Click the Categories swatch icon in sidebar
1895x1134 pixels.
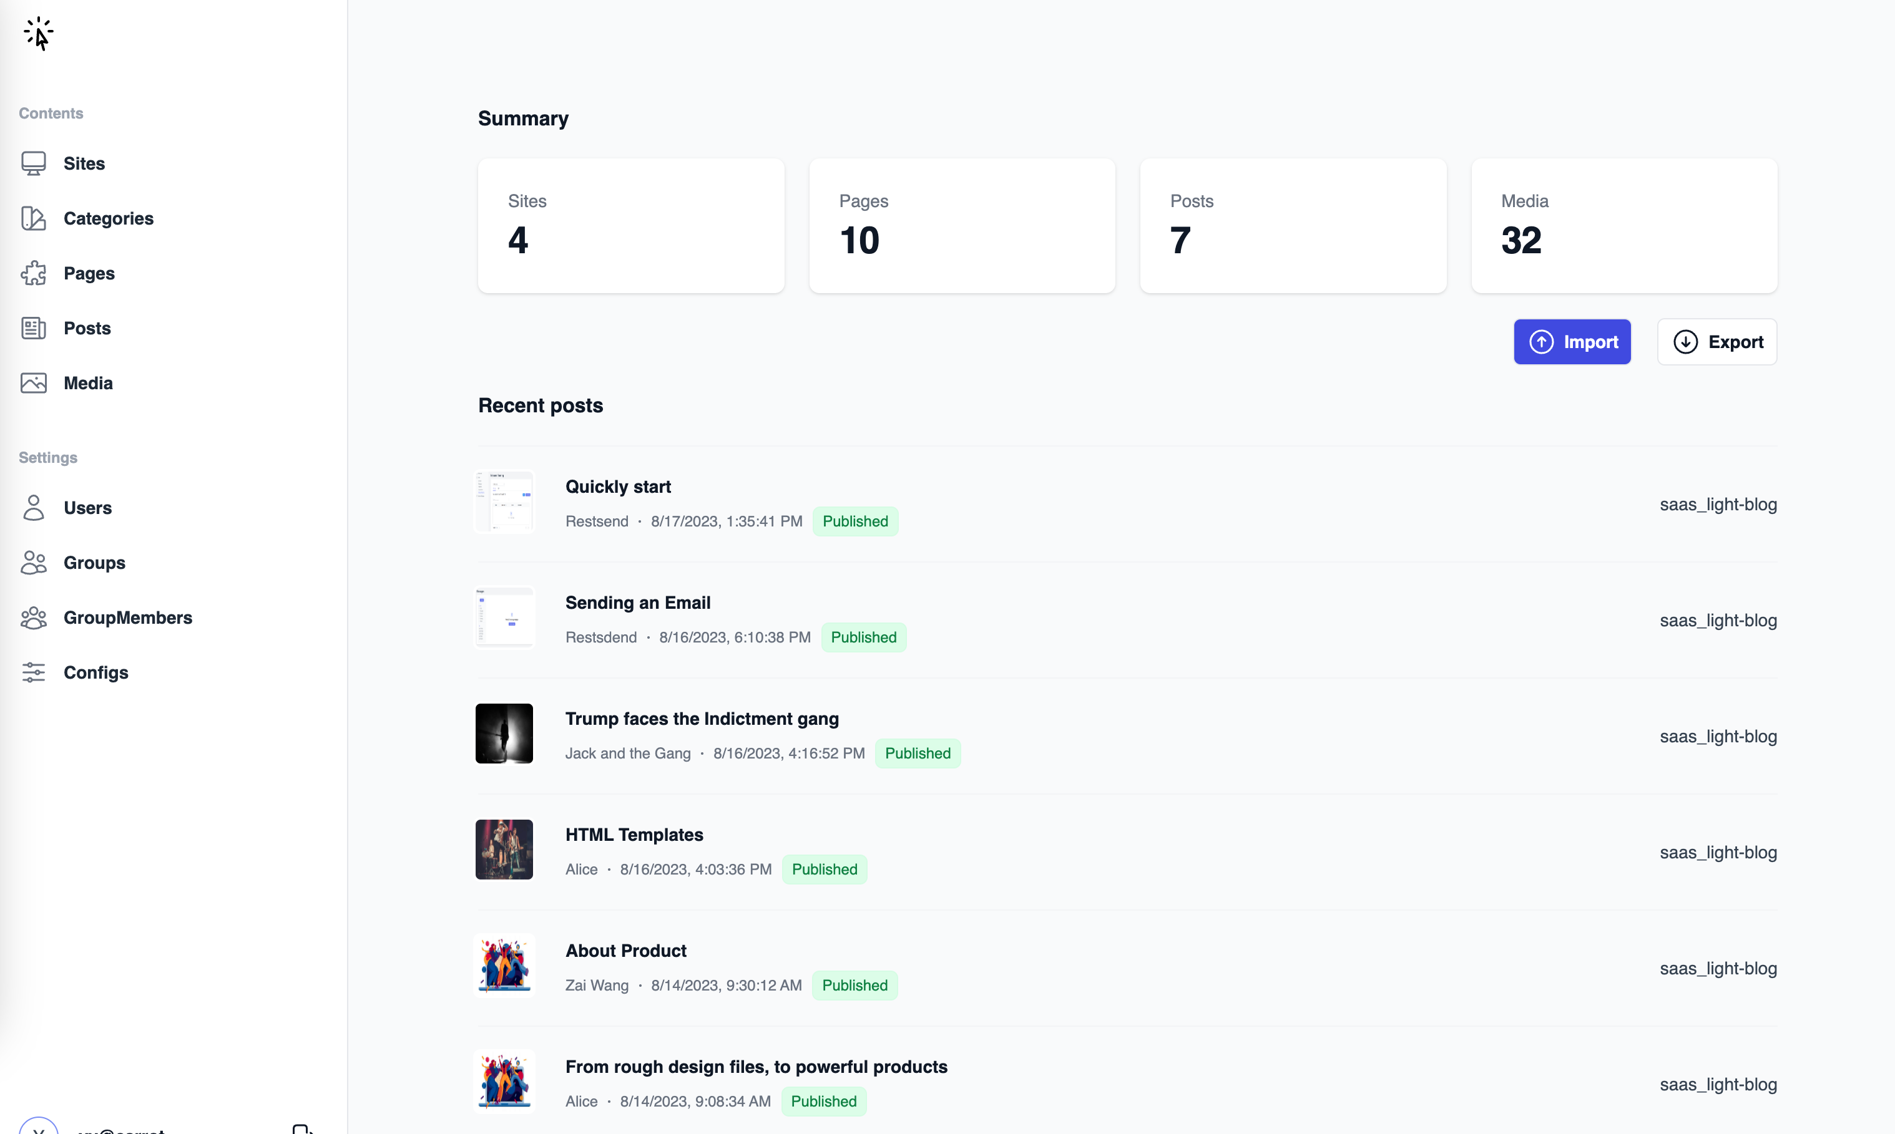coord(34,218)
